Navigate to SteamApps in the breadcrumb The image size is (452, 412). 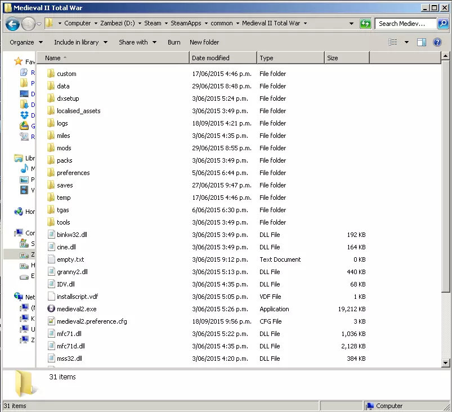point(186,23)
